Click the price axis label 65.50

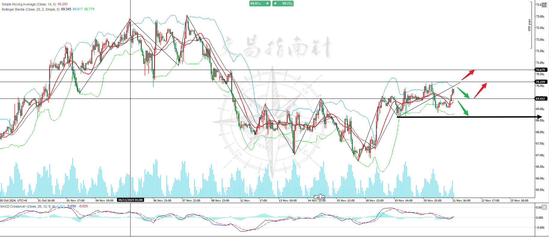click(540, 190)
